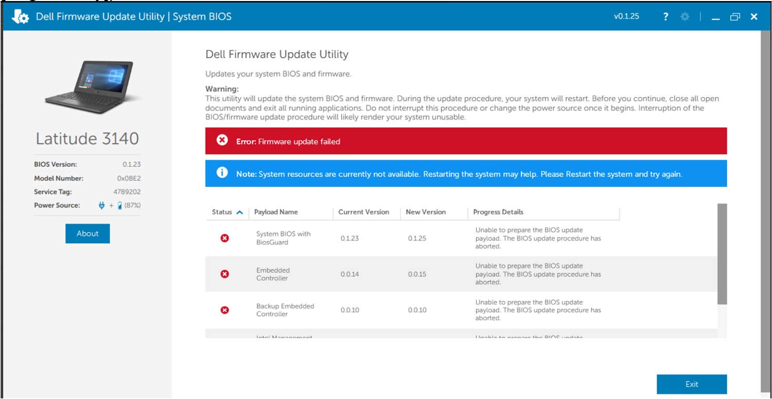Click the battery icon beside 87%
Viewport: 772px width, 399px height.
119,205
